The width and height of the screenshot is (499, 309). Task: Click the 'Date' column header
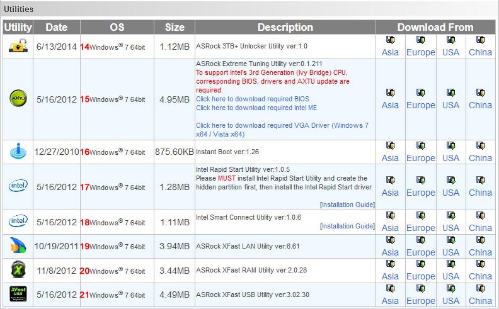click(x=56, y=27)
